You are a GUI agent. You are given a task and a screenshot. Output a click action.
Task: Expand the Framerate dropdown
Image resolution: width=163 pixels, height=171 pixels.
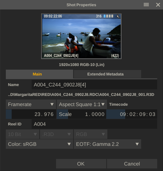coord(31,104)
